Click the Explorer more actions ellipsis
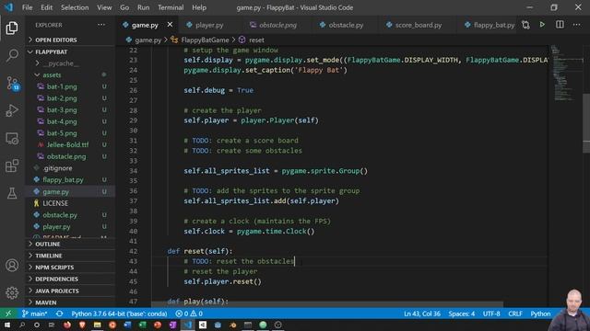 click(x=101, y=25)
